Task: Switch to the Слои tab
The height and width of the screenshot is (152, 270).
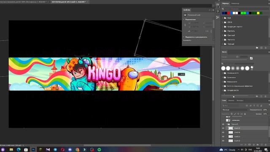Action: pyautogui.click(x=224, y=100)
